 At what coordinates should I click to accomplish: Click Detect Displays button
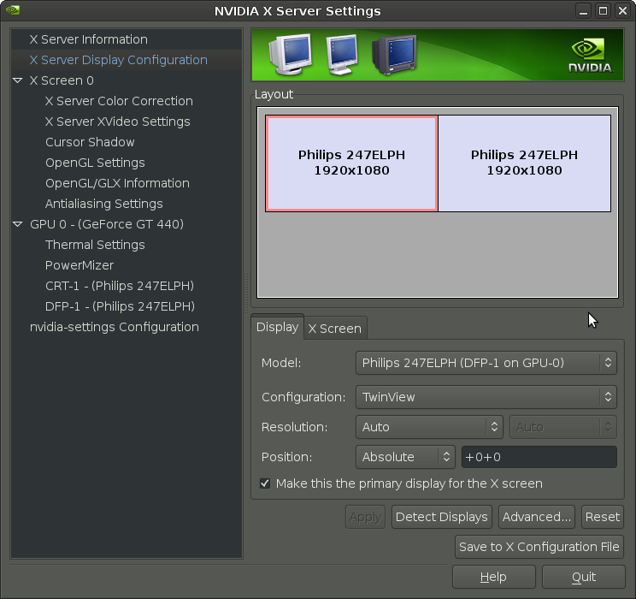pyautogui.click(x=442, y=517)
